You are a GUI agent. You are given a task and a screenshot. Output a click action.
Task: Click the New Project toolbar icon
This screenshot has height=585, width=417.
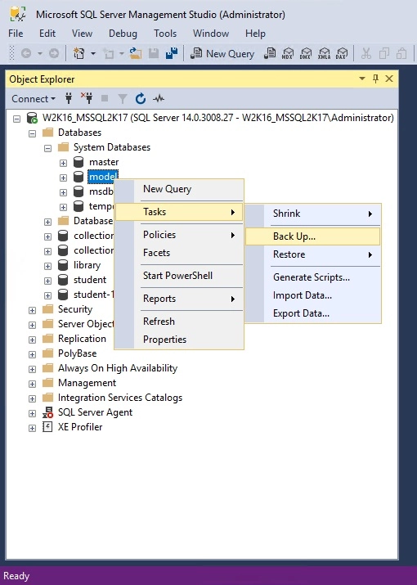coord(78,54)
